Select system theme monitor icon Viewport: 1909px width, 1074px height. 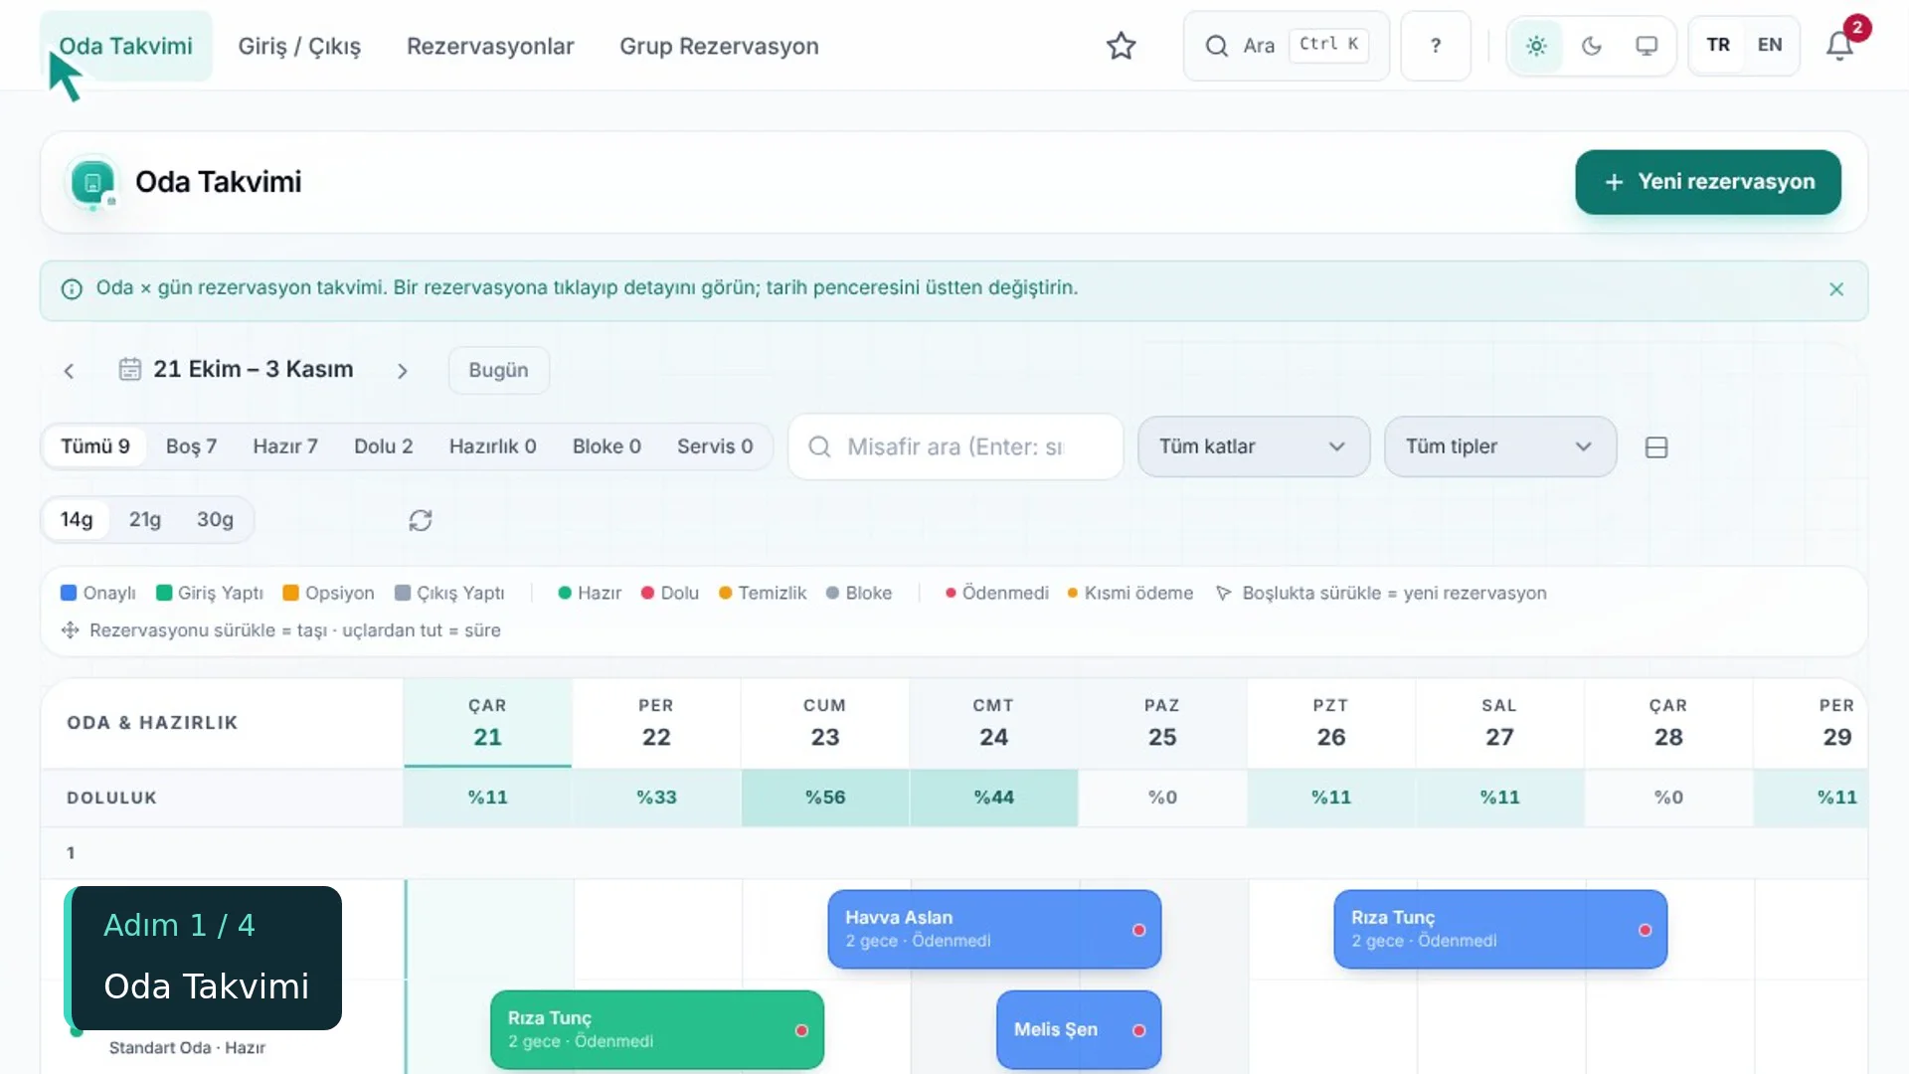[1647, 46]
